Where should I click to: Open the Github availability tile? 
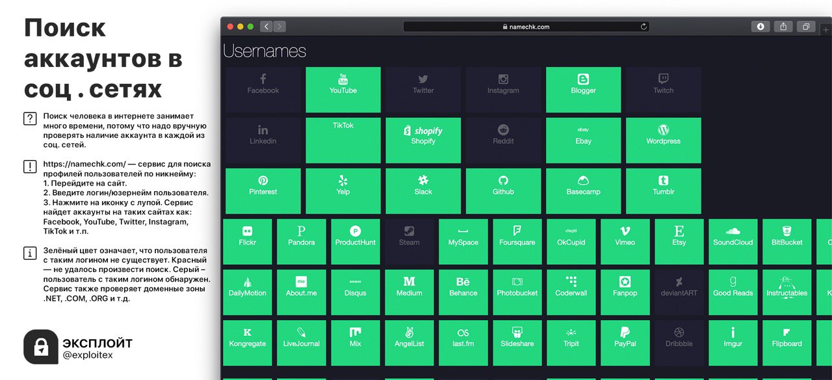[x=503, y=191]
